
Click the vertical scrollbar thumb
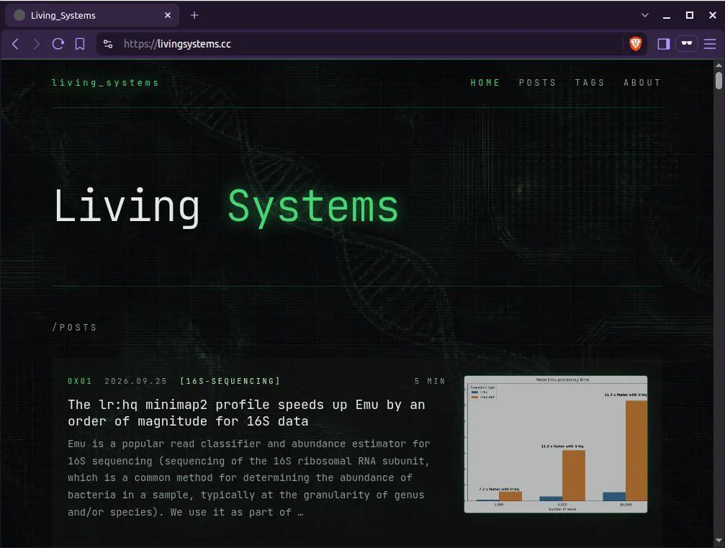coord(719,79)
